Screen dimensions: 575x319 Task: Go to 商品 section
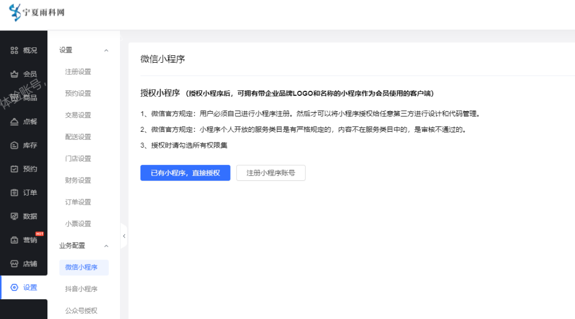tap(23, 98)
